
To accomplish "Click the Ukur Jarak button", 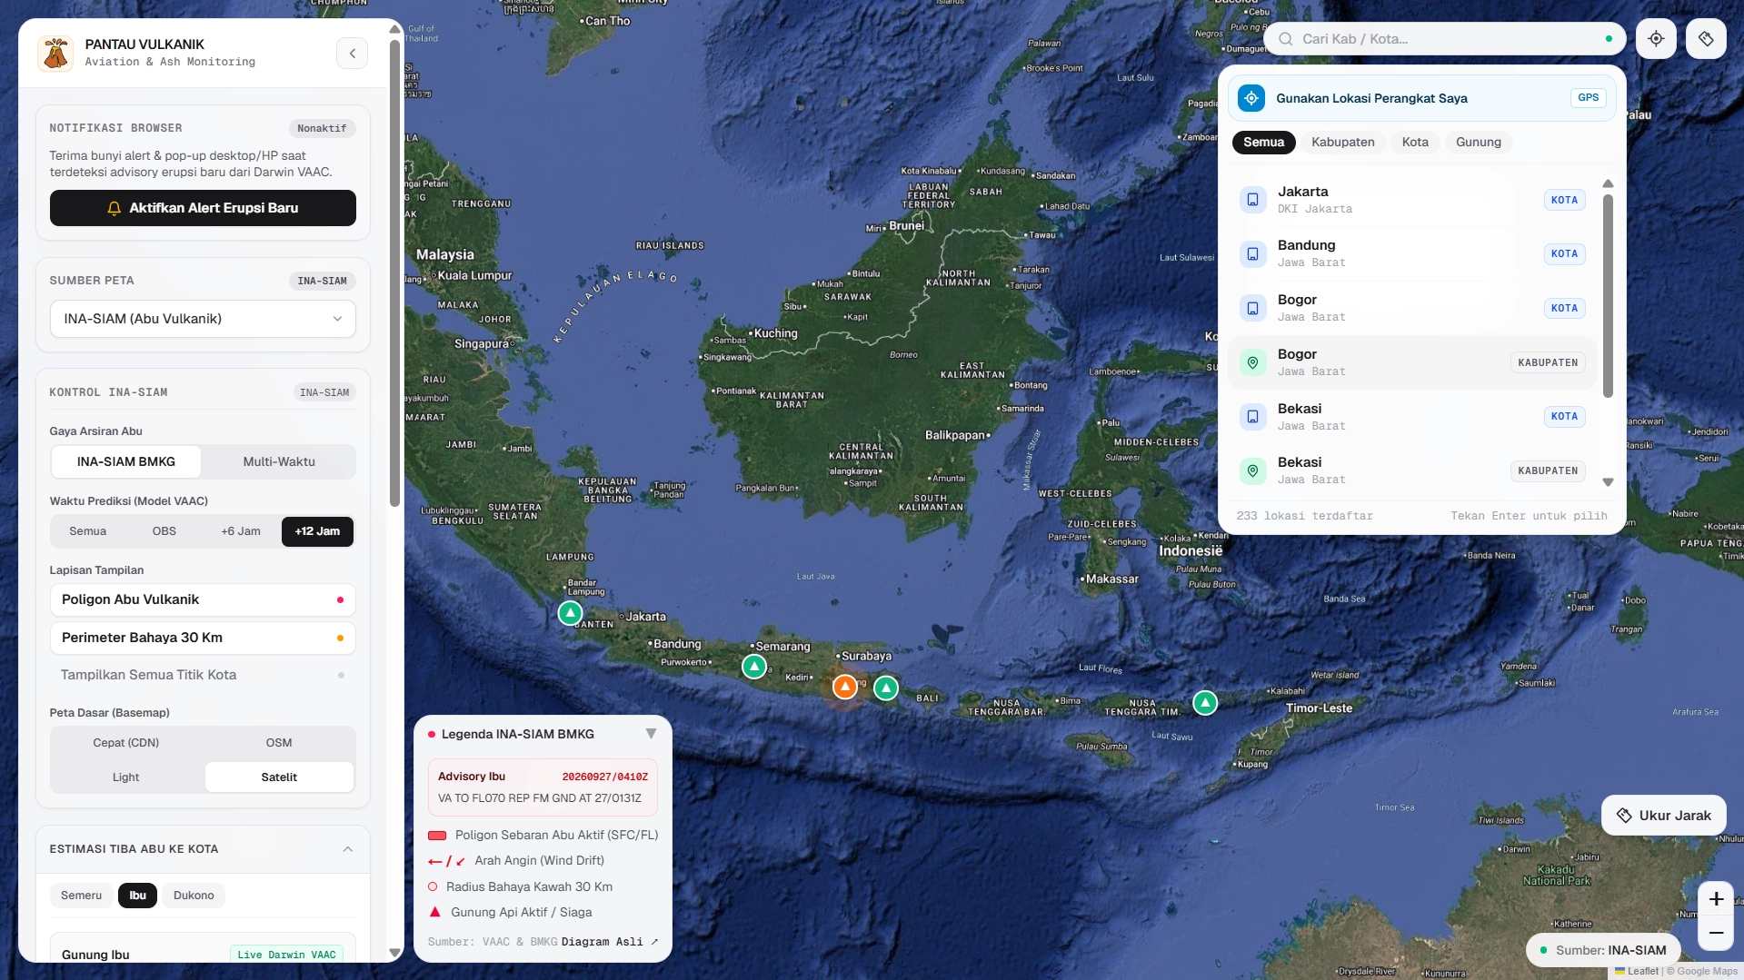I will click(x=1663, y=816).
